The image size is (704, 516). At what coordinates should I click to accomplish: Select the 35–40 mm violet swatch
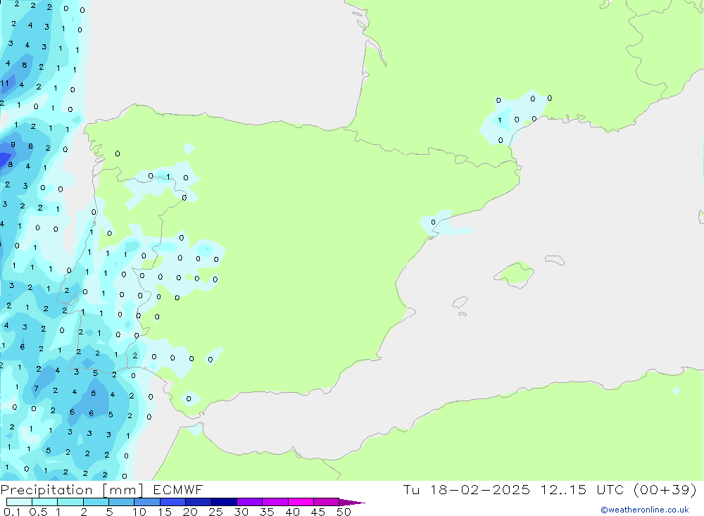[275, 502]
